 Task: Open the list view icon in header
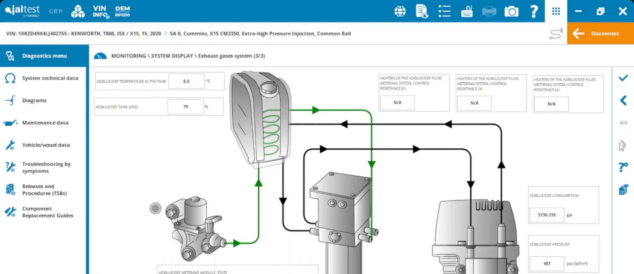pos(444,11)
